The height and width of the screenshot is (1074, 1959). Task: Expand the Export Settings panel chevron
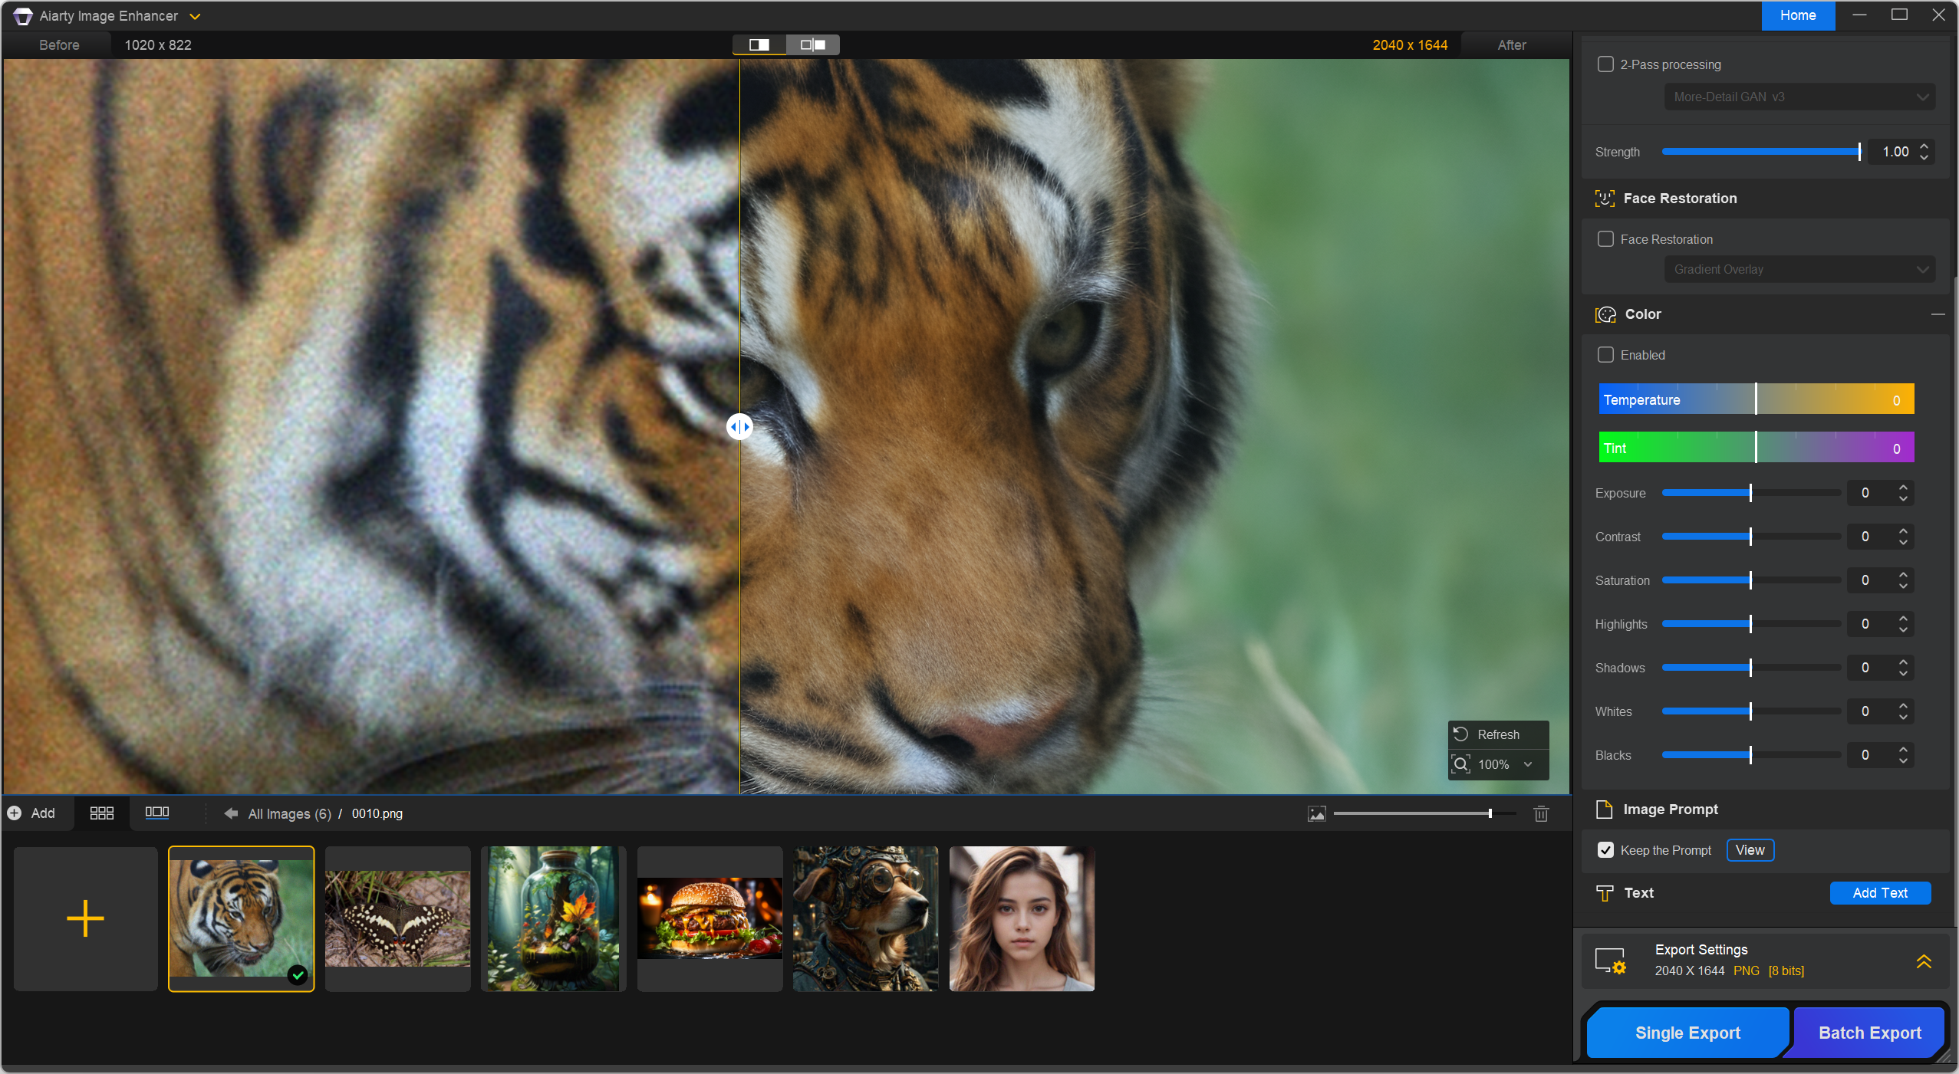click(x=1924, y=961)
